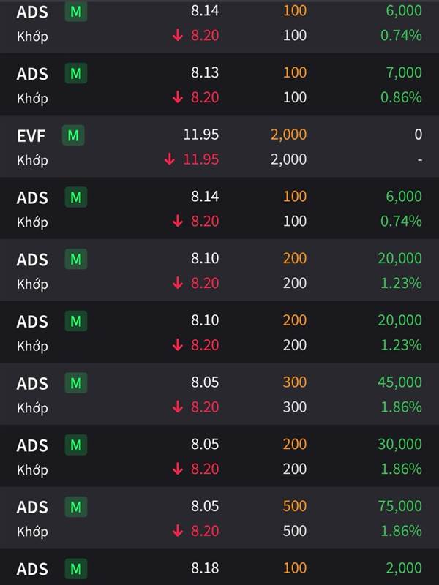Click the 75,000 profit value
This screenshot has width=439, height=585.
(399, 506)
